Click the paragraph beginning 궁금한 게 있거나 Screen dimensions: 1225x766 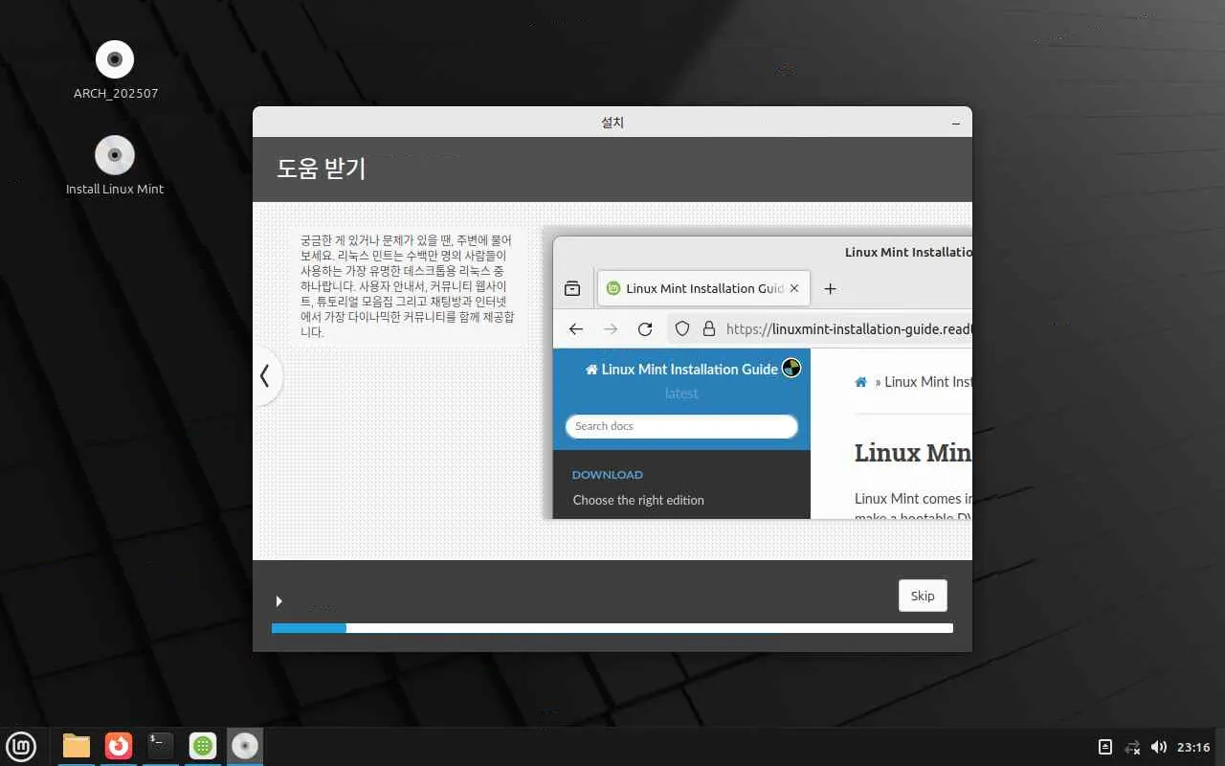point(408,286)
